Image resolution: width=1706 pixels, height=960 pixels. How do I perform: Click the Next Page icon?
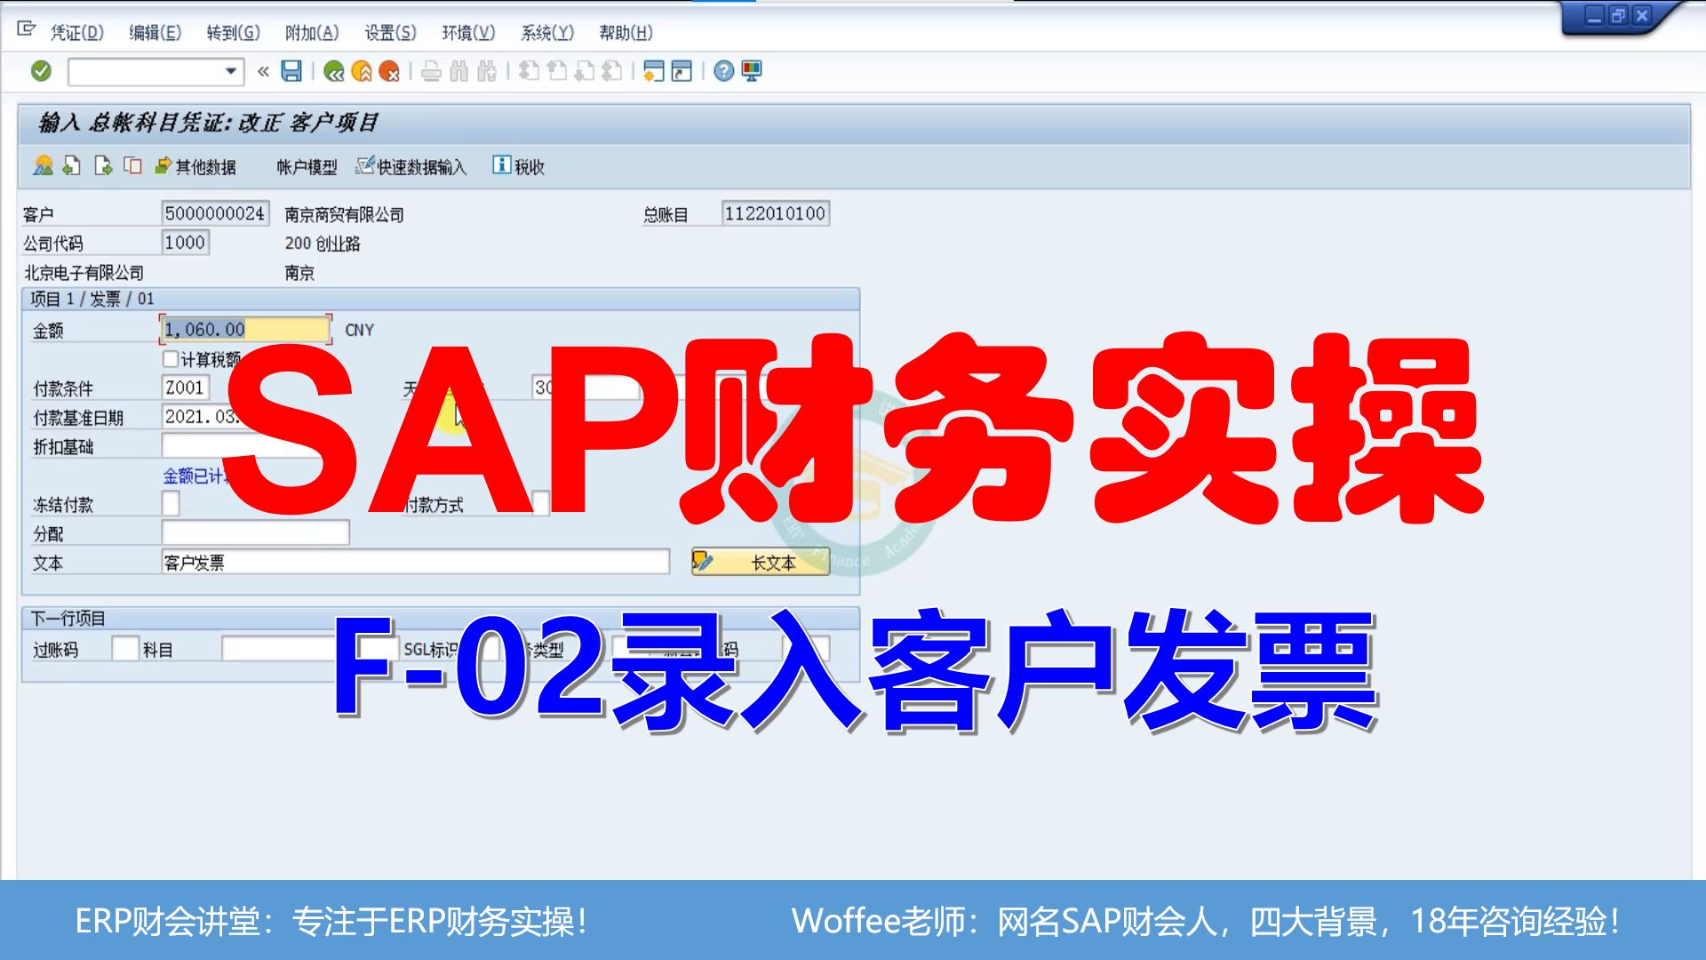[x=584, y=71]
